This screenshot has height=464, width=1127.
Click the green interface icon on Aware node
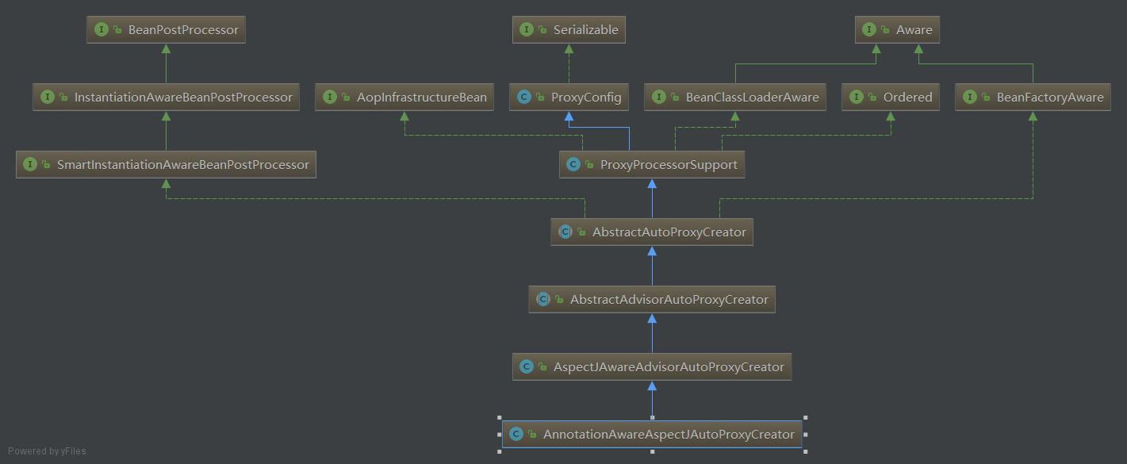pyautogui.click(x=868, y=29)
